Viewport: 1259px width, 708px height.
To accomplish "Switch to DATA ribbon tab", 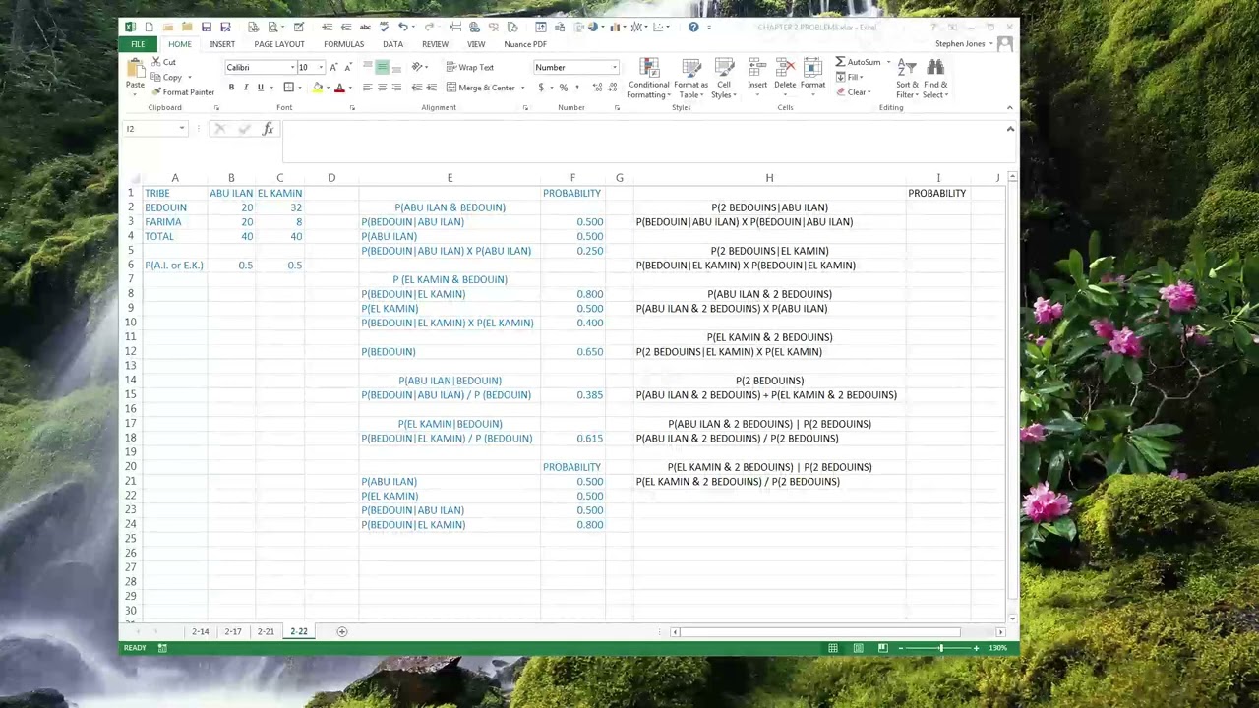I will 392,44.
